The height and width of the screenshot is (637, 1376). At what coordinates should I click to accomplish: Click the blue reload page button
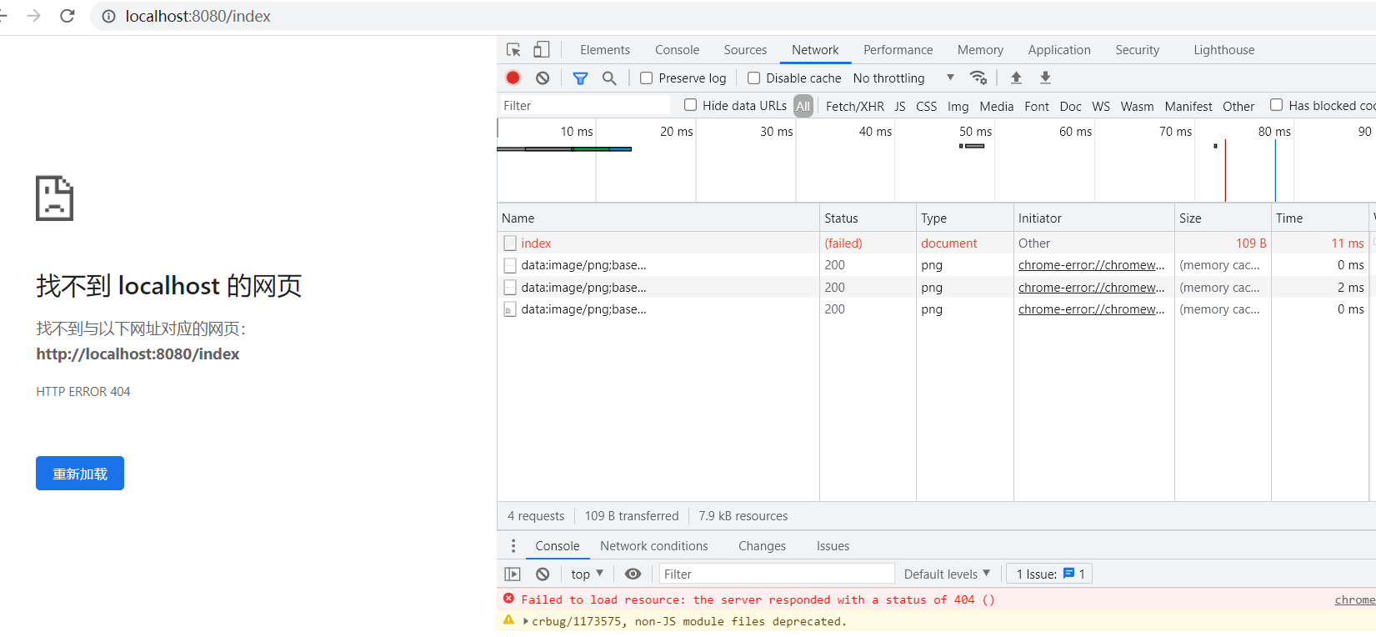[x=80, y=474]
